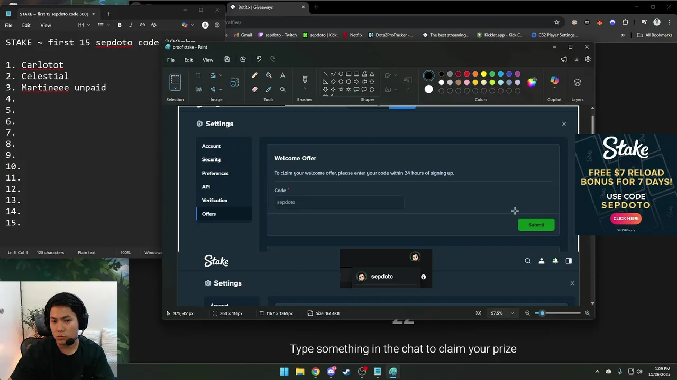Select the Oval shape in Paint

coord(341,74)
